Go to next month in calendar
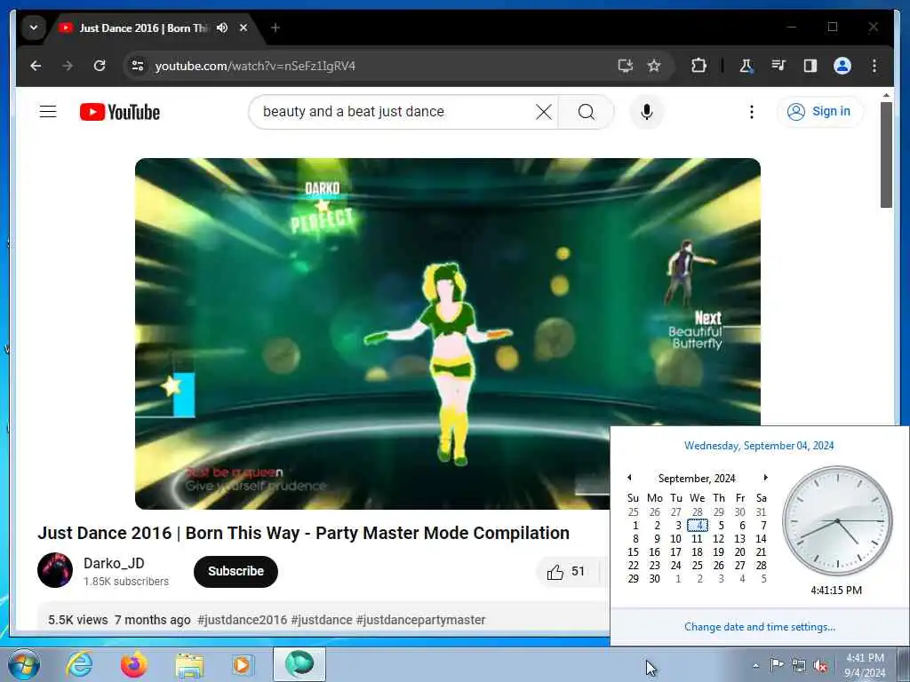The height and width of the screenshot is (682, 910). click(x=765, y=478)
